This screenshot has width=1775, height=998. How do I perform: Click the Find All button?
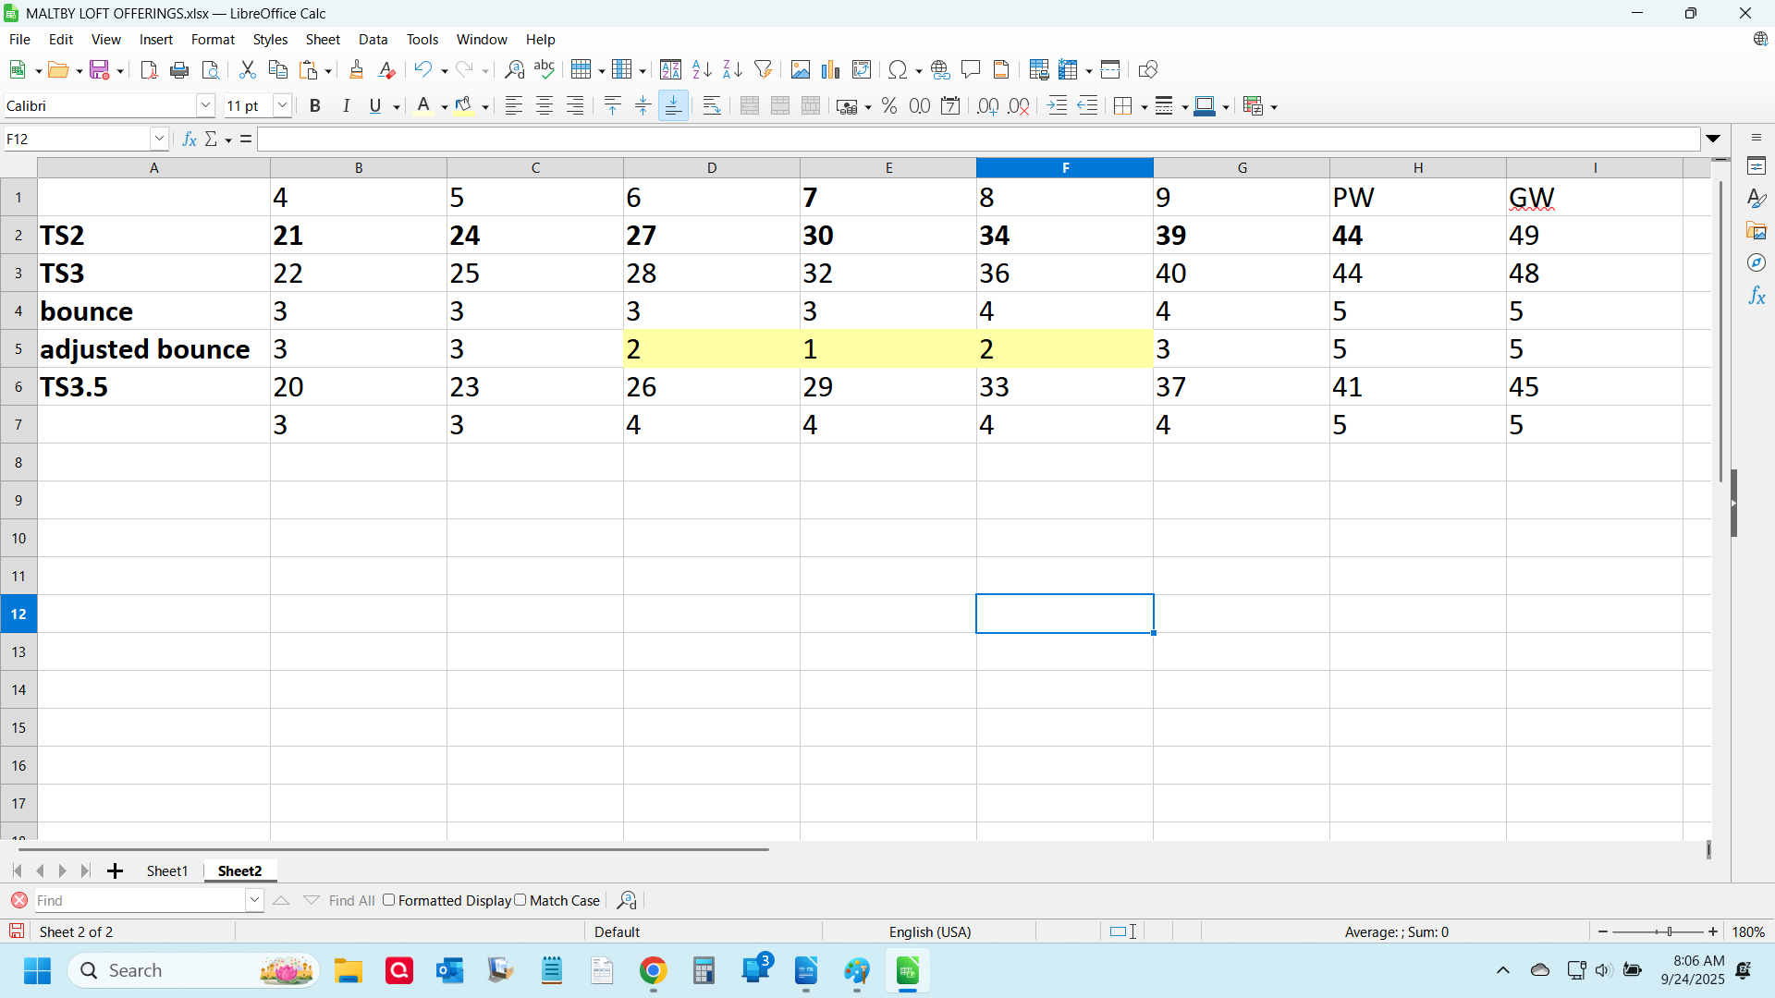(351, 901)
